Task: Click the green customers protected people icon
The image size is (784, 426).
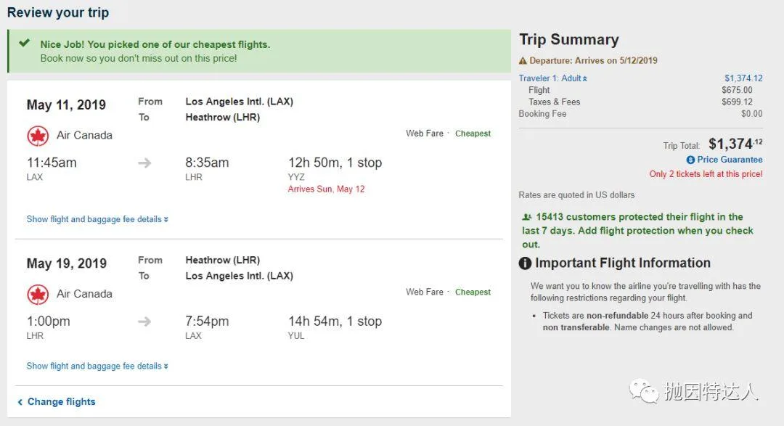Action: point(526,217)
